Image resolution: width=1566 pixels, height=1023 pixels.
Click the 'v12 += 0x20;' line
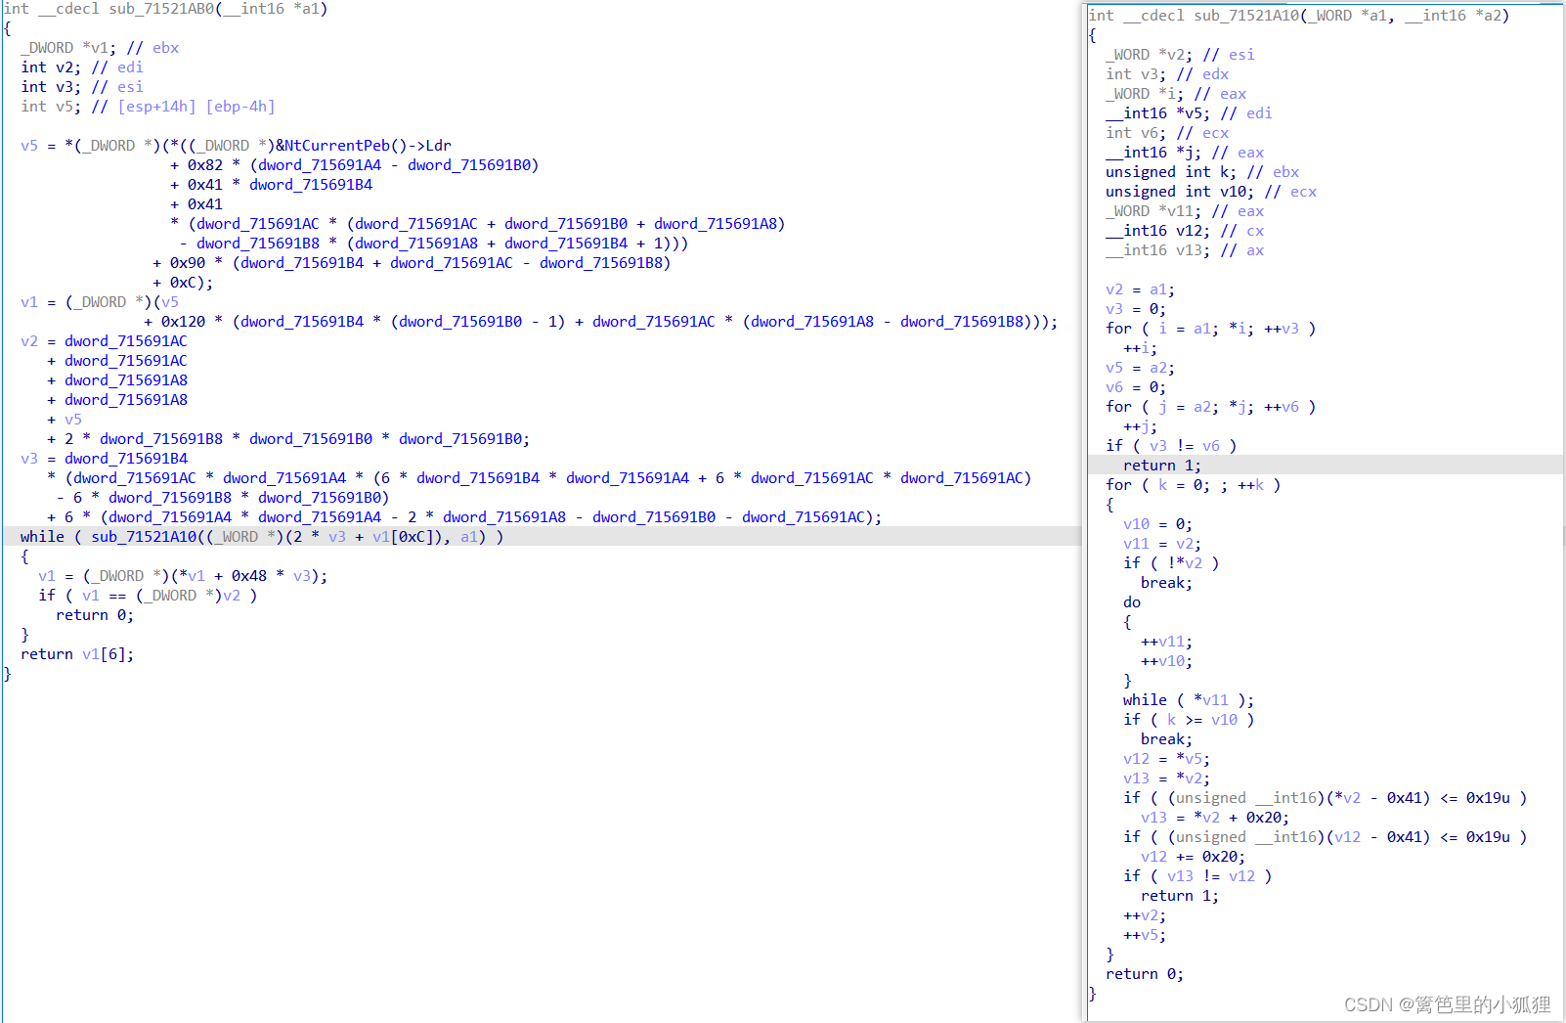pos(1193,857)
